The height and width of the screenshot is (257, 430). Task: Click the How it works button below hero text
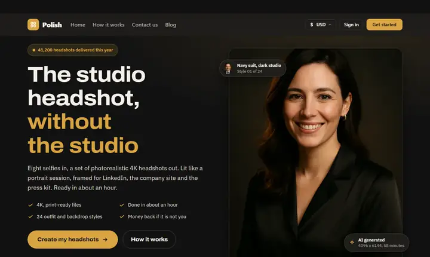click(149, 240)
